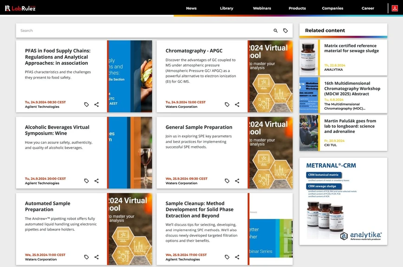
Task: Tag the Chromatography - APGC webinar
Action: 227,104
